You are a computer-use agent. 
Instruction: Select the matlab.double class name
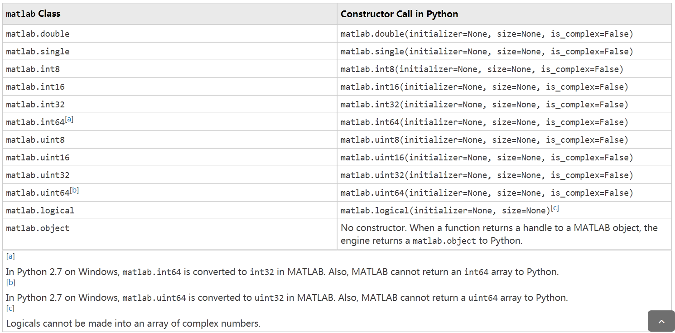pos(38,34)
